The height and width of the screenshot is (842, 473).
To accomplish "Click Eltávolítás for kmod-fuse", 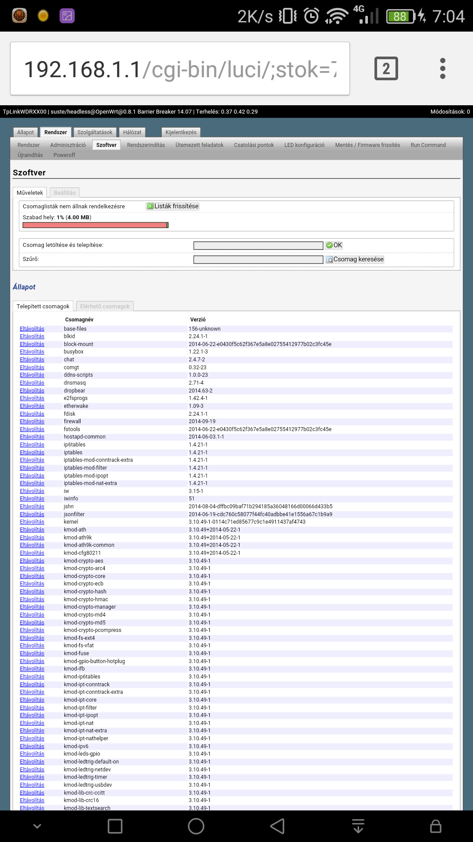I will pyautogui.click(x=32, y=653).
